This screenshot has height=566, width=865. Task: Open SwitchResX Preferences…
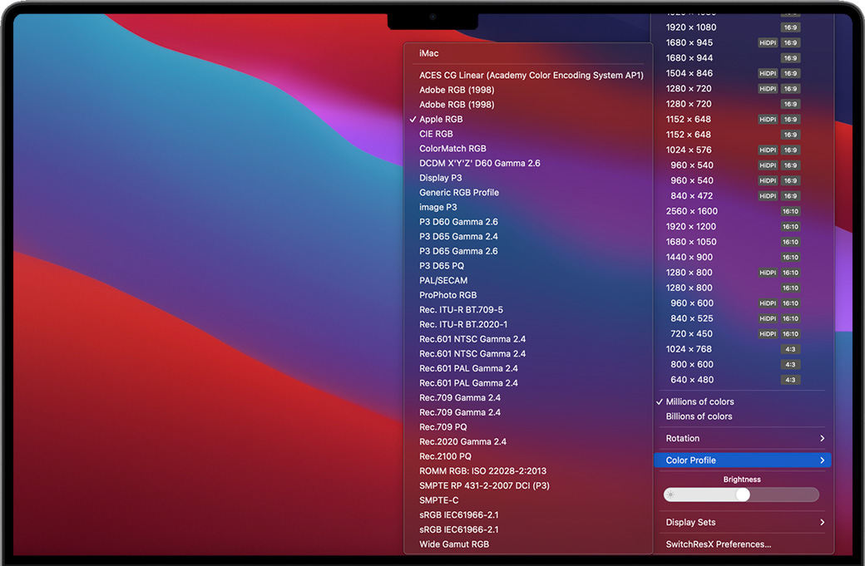pos(718,544)
